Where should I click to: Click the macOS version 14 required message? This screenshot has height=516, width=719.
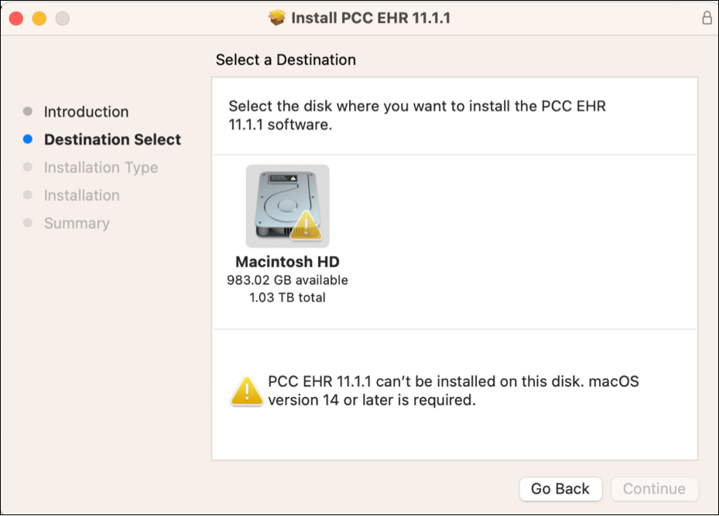453,391
